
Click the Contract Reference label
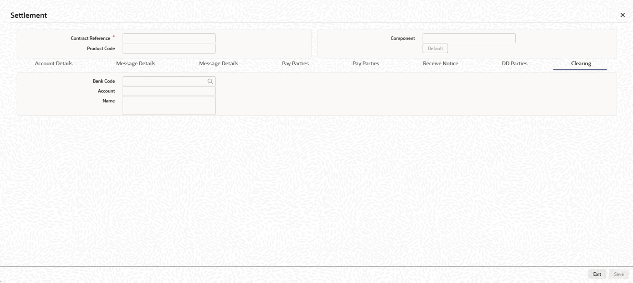tap(90, 38)
